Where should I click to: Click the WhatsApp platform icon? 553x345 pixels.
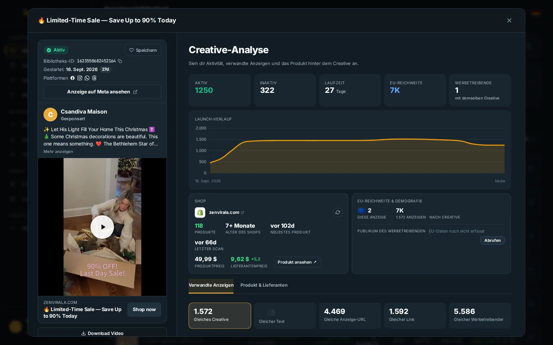87,78
